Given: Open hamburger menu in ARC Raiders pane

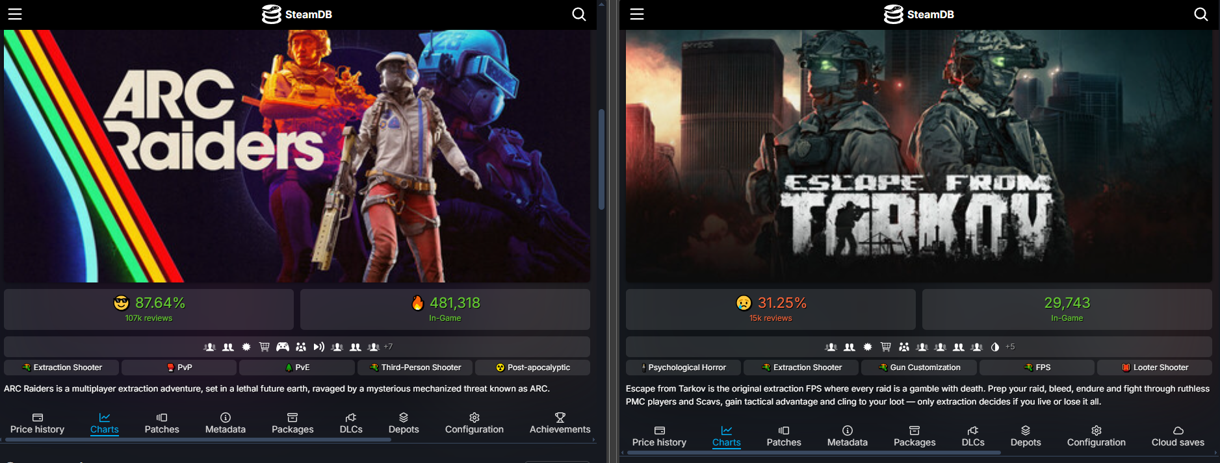Looking at the screenshot, I should pyautogui.click(x=15, y=14).
